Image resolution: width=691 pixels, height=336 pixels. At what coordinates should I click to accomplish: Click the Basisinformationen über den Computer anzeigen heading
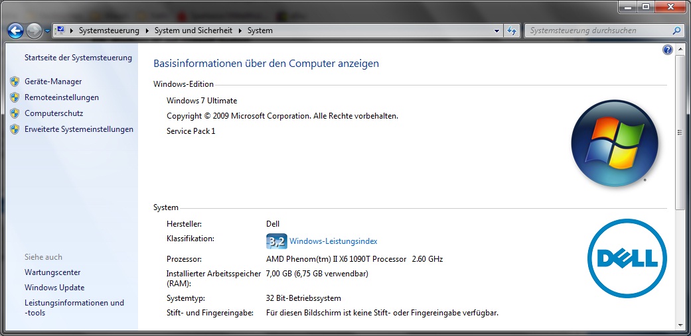pyautogui.click(x=266, y=64)
